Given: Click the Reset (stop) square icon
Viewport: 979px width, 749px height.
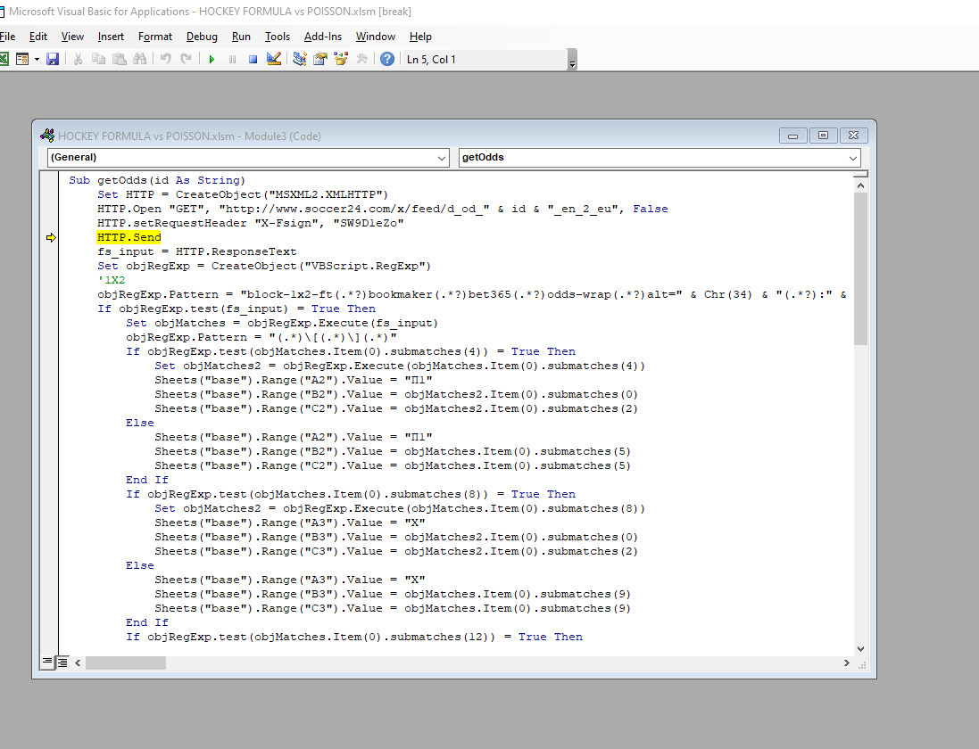Looking at the screenshot, I should coord(253,60).
